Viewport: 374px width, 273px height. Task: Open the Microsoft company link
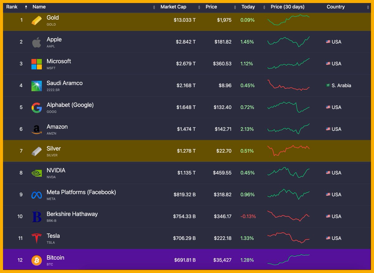point(59,61)
